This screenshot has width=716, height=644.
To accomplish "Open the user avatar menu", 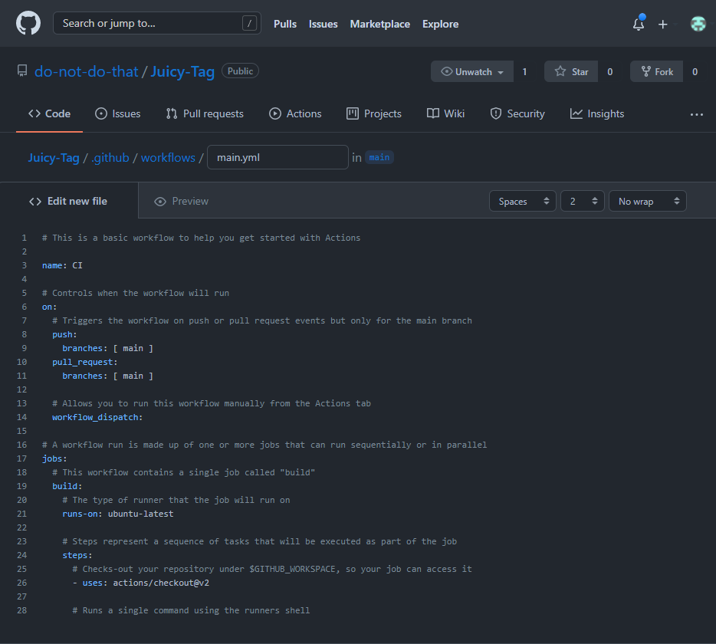I will pos(698,24).
